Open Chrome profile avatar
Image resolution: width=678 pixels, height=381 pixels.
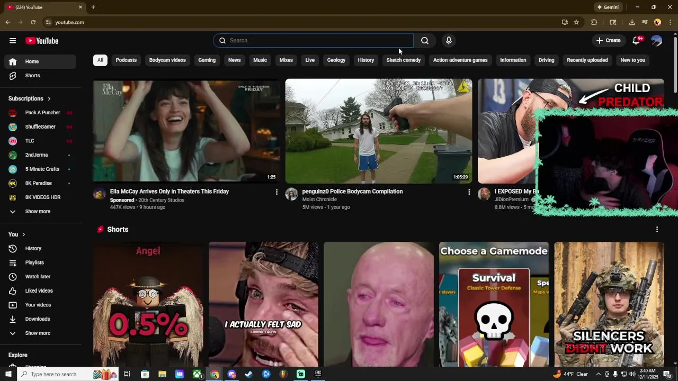point(657,22)
